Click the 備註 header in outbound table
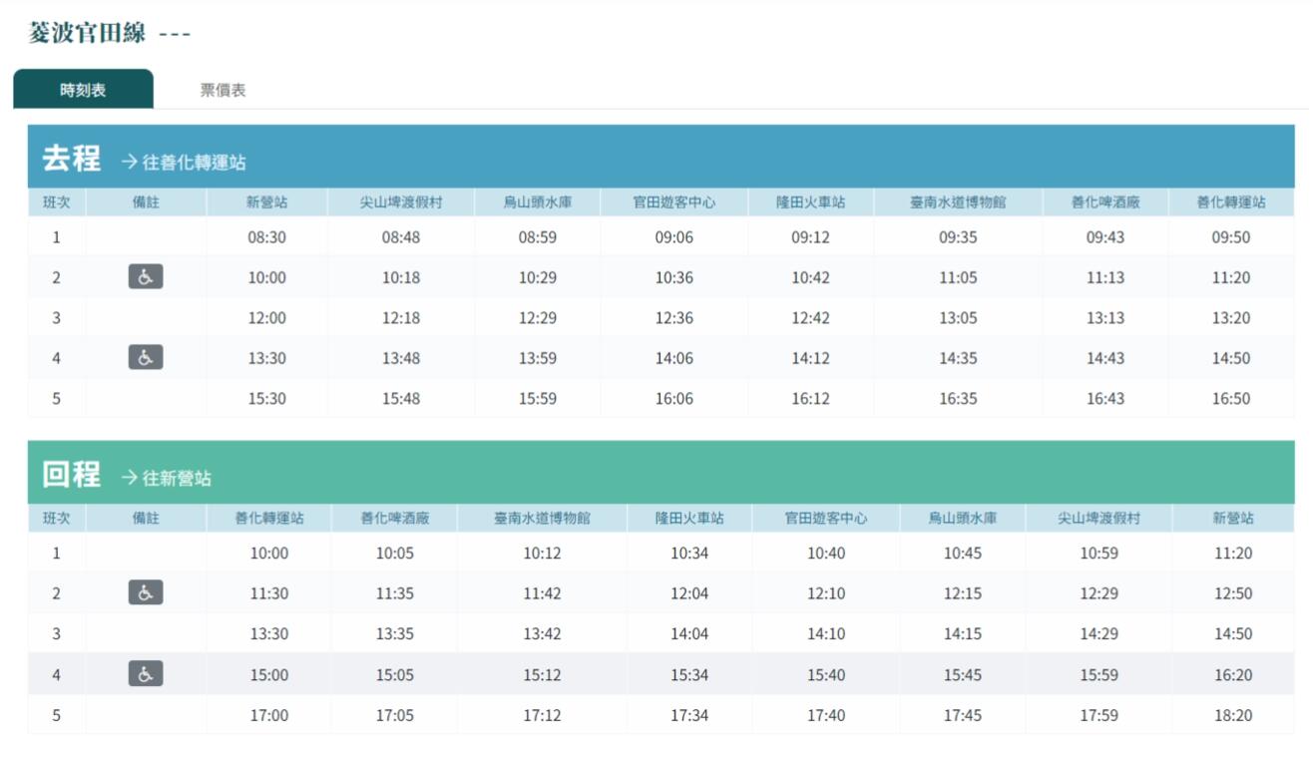Image resolution: width=1313 pixels, height=766 pixels. pos(146,202)
